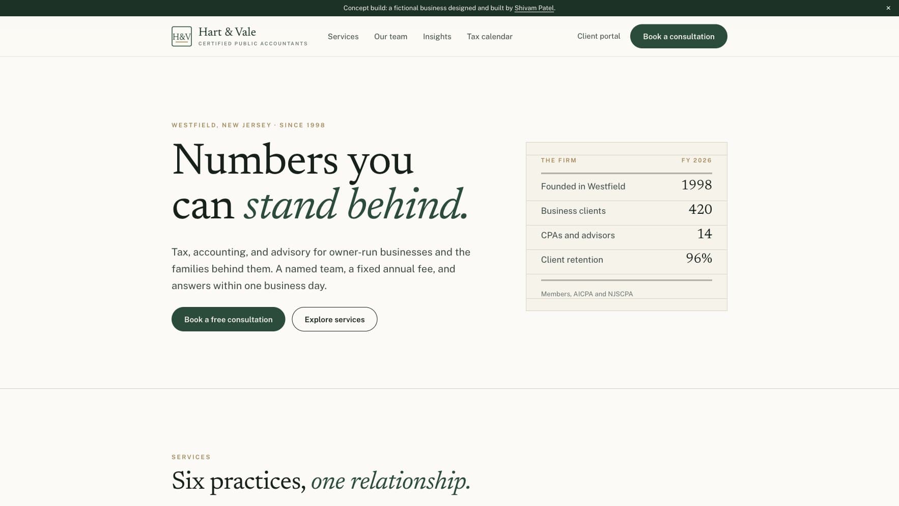This screenshot has width=899, height=506.
Task: Click the 'Founded in Westfield' row label
Action: click(x=583, y=186)
